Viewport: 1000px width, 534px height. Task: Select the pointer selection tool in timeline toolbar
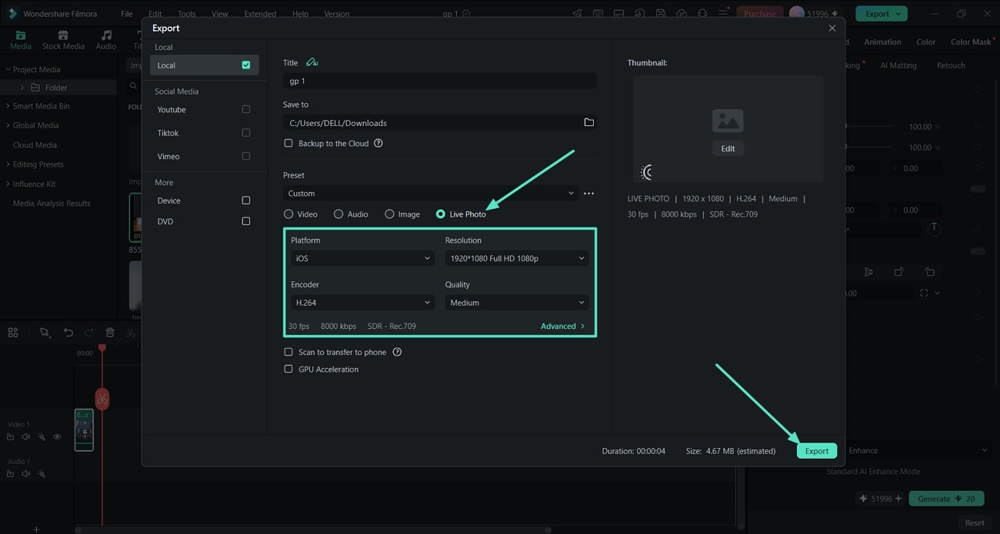coord(45,332)
